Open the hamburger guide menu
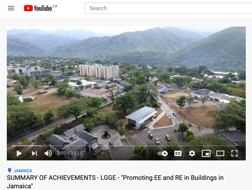Image resolution: width=252 pixels, height=190 pixels. click(11, 8)
